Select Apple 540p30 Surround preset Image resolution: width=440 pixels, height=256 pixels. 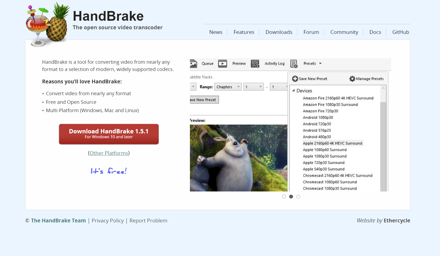click(x=324, y=169)
